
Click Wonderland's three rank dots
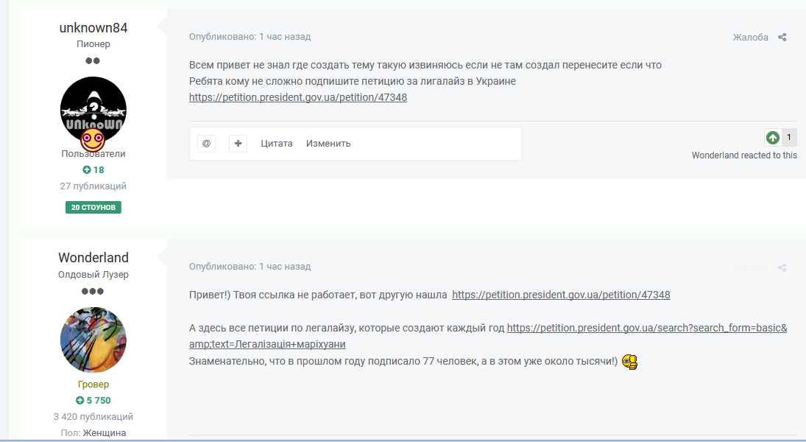[93, 291]
